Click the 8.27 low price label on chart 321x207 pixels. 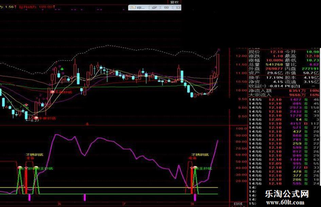click(x=35, y=121)
